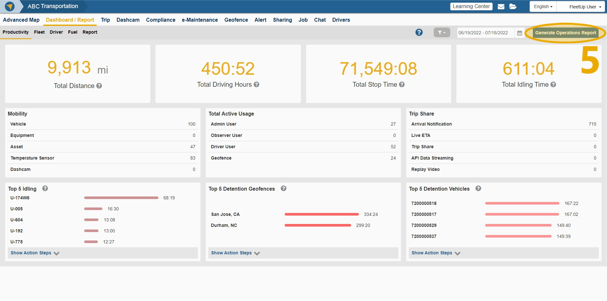
Task: Open the FleetUp User account menu
Action: 581,7
